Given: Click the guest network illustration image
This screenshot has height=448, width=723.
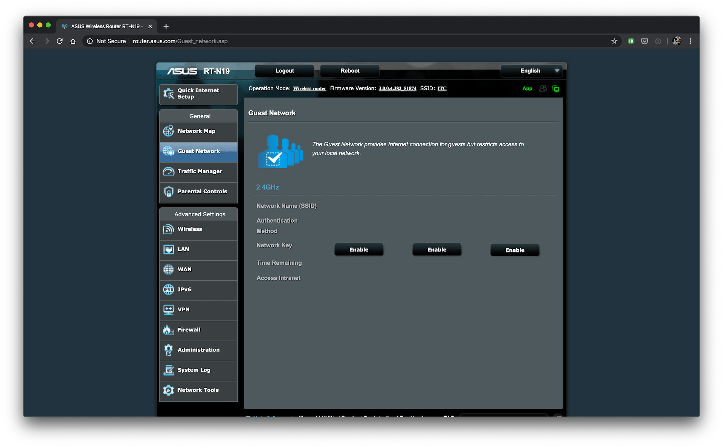Looking at the screenshot, I should pos(281,151).
